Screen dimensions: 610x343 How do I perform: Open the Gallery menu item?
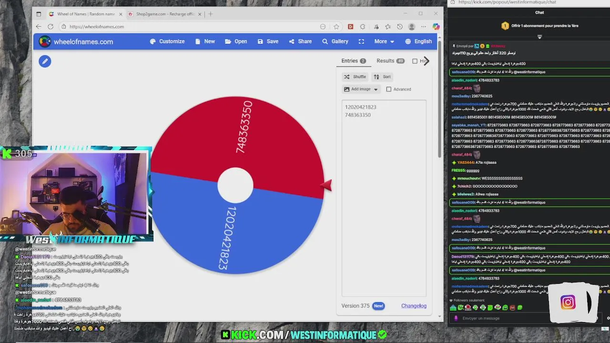point(335,41)
